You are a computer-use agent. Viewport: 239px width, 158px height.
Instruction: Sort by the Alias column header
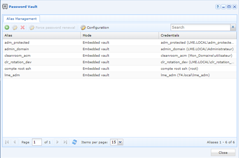click(42, 35)
